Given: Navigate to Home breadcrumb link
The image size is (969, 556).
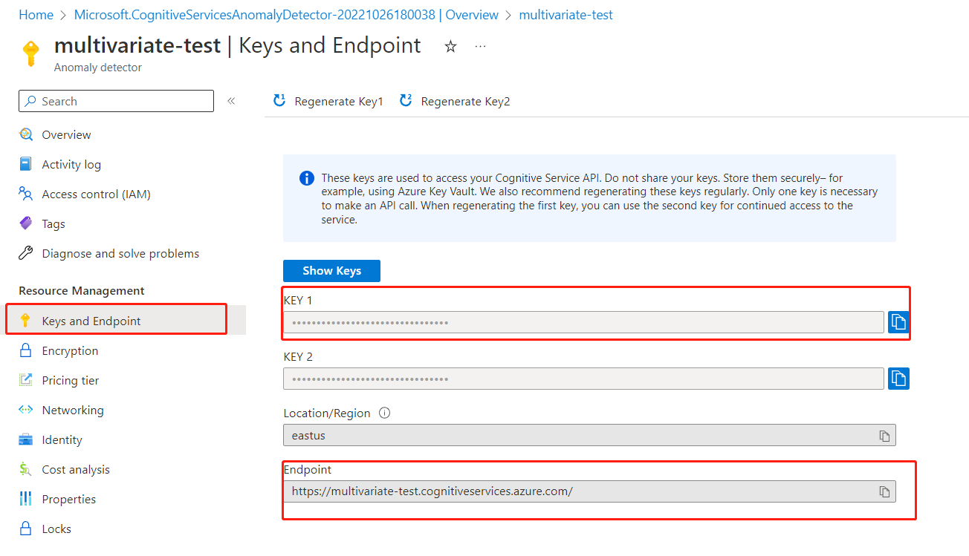Looking at the screenshot, I should [x=36, y=15].
